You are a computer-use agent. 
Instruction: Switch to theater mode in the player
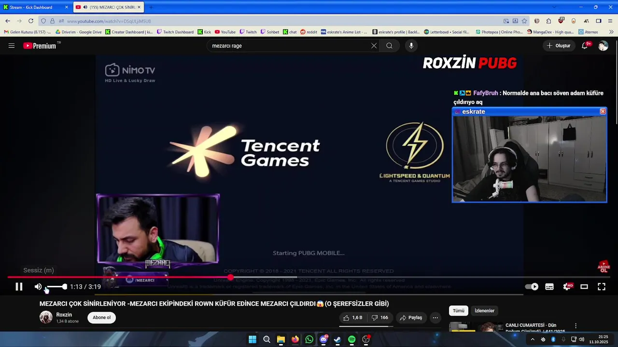point(584,287)
